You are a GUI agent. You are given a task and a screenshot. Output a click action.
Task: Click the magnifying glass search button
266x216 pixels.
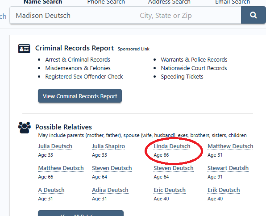point(253,15)
